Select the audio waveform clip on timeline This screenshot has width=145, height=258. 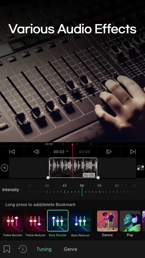click(73, 168)
